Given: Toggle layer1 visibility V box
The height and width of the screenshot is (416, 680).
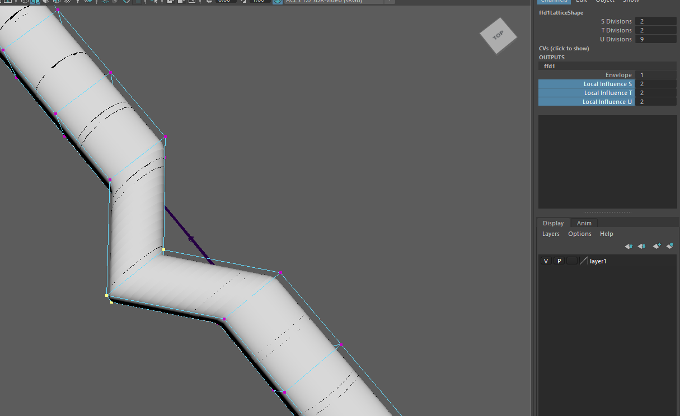Looking at the screenshot, I should [546, 261].
